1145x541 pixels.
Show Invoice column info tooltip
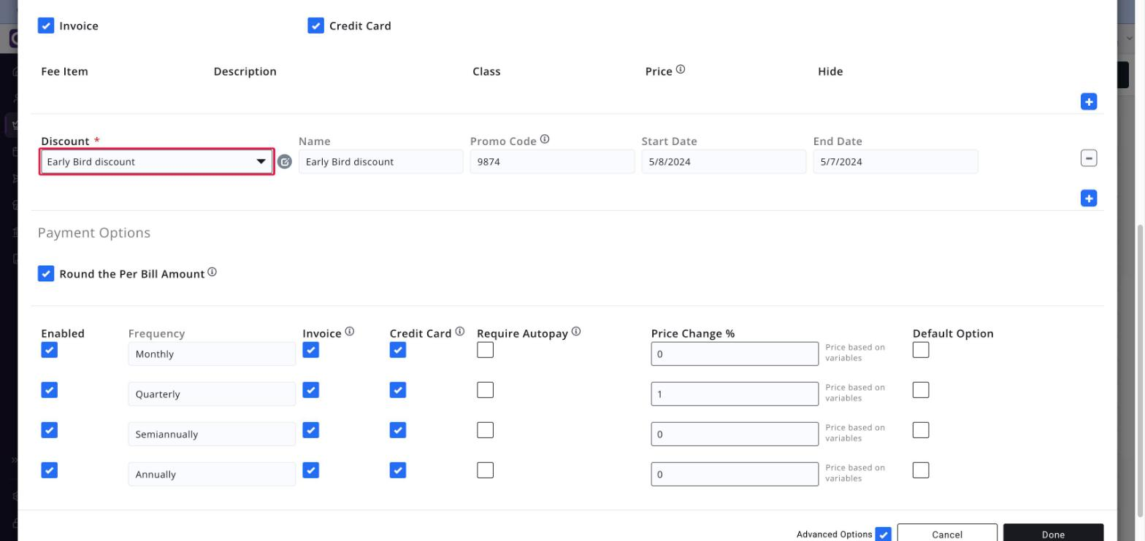(350, 332)
